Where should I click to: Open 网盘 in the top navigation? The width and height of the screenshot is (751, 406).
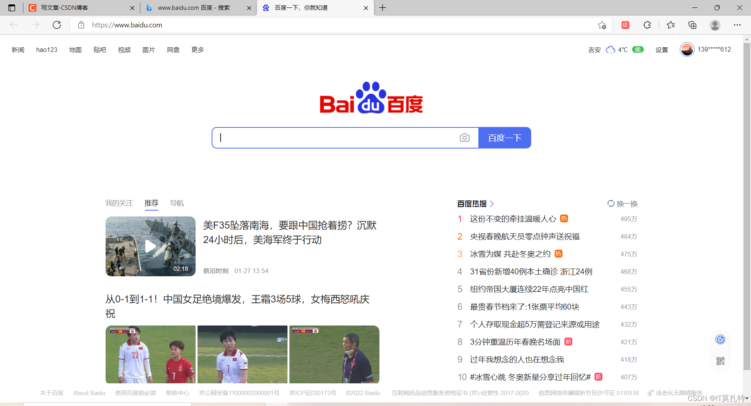point(173,50)
